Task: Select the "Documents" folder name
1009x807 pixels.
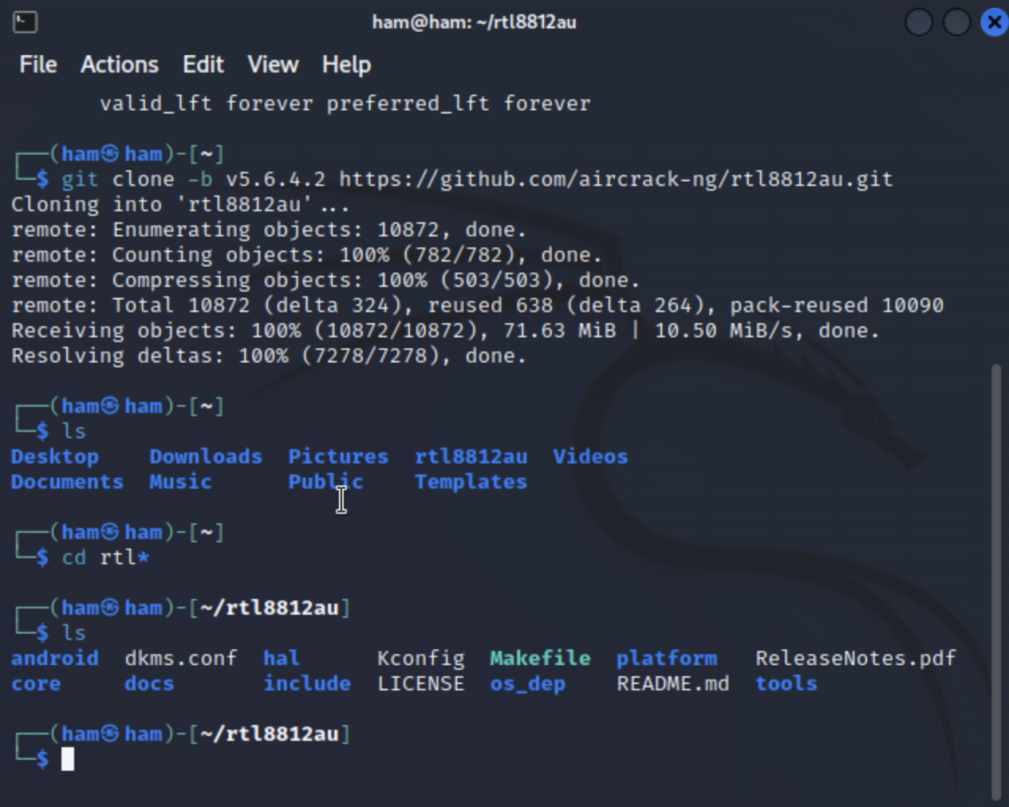Action: pos(67,482)
